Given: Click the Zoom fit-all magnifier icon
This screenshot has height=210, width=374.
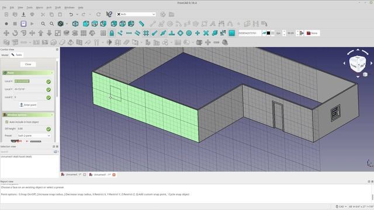Looking at the screenshot, I should (43, 24).
